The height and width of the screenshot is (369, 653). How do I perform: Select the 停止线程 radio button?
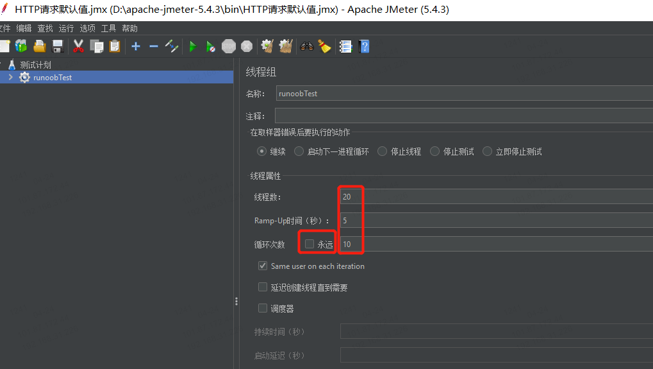(x=382, y=151)
